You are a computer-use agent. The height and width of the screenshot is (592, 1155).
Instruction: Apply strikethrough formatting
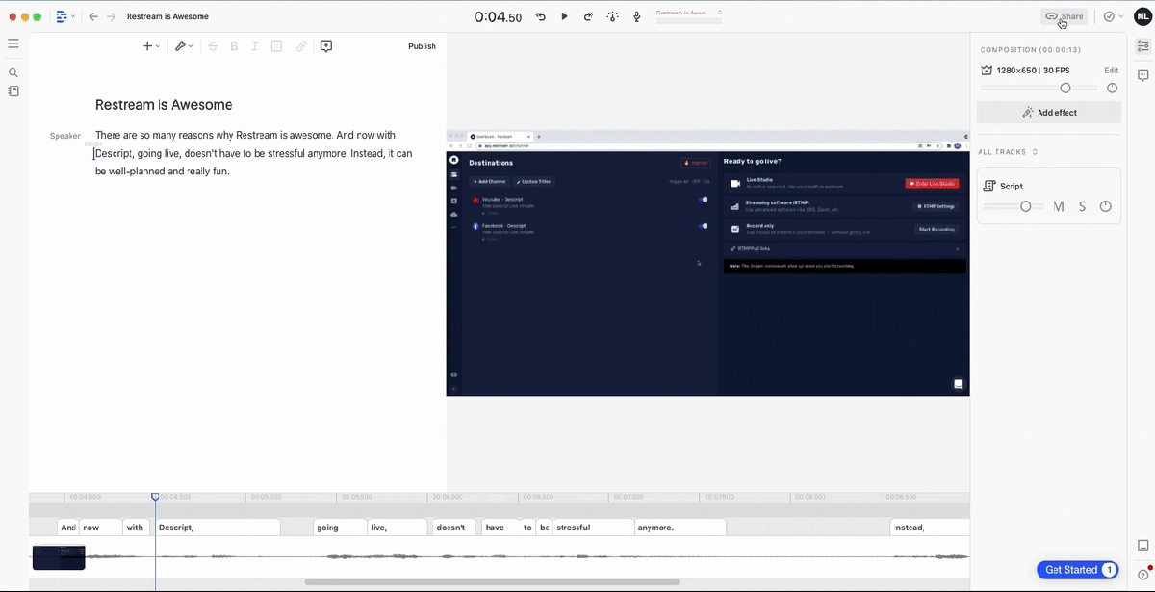[213, 46]
